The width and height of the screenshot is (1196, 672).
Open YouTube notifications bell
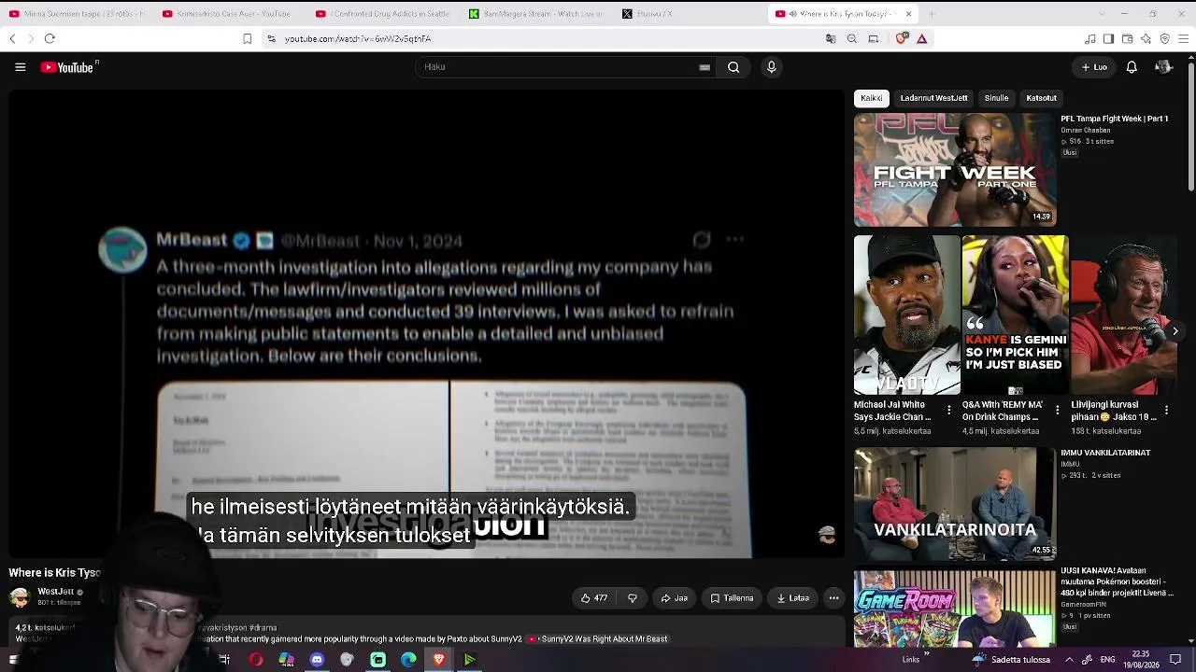(x=1132, y=67)
